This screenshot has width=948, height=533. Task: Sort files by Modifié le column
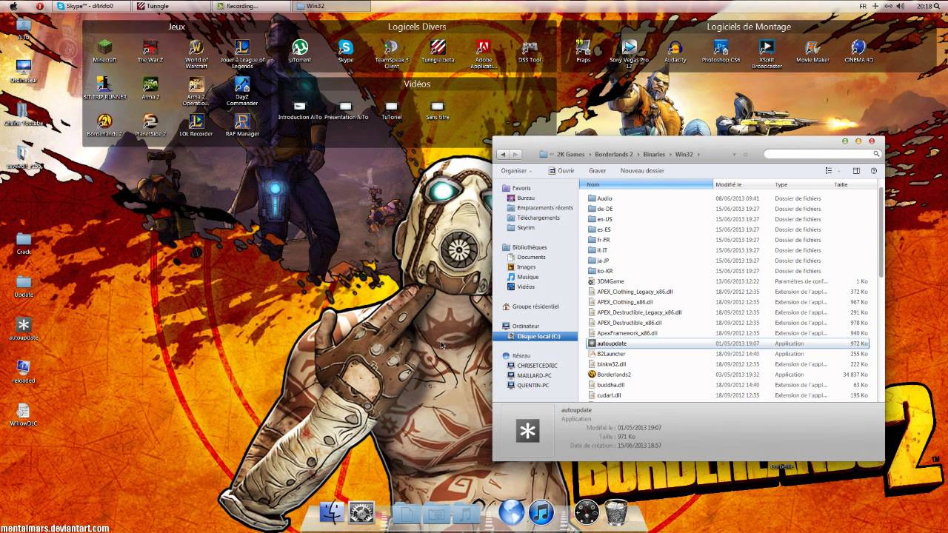click(x=743, y=184)
